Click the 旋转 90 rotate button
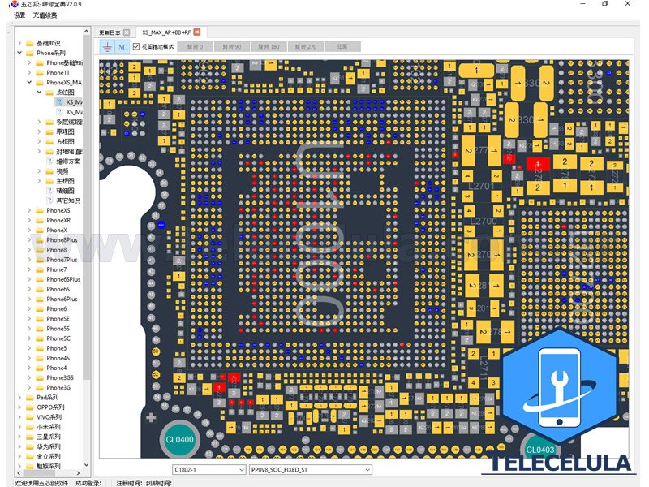This screenshot has height=487, width=649. [x=232, y=47]
